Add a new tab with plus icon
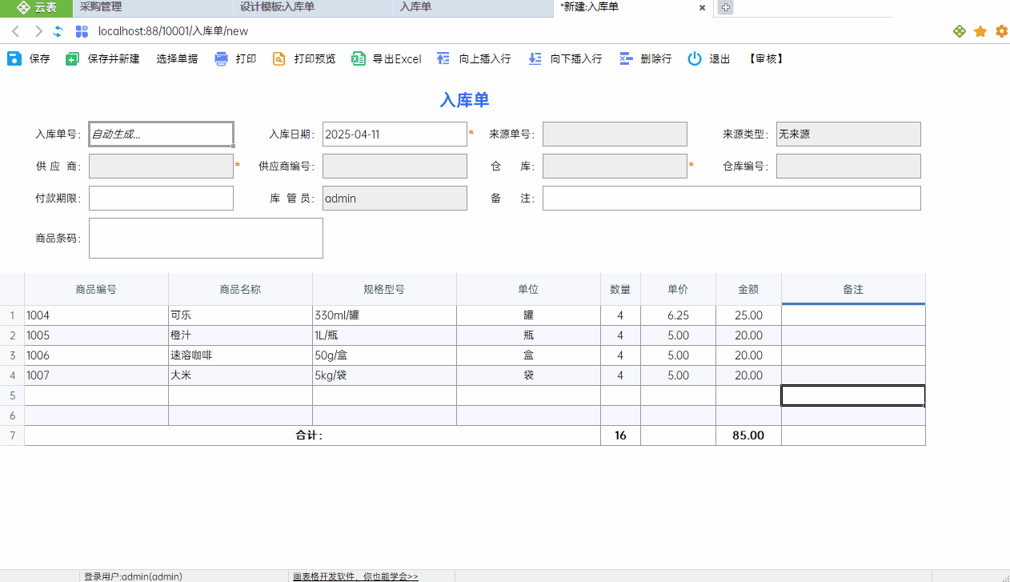Screen dimensions: 1010x582 [726, 7]
